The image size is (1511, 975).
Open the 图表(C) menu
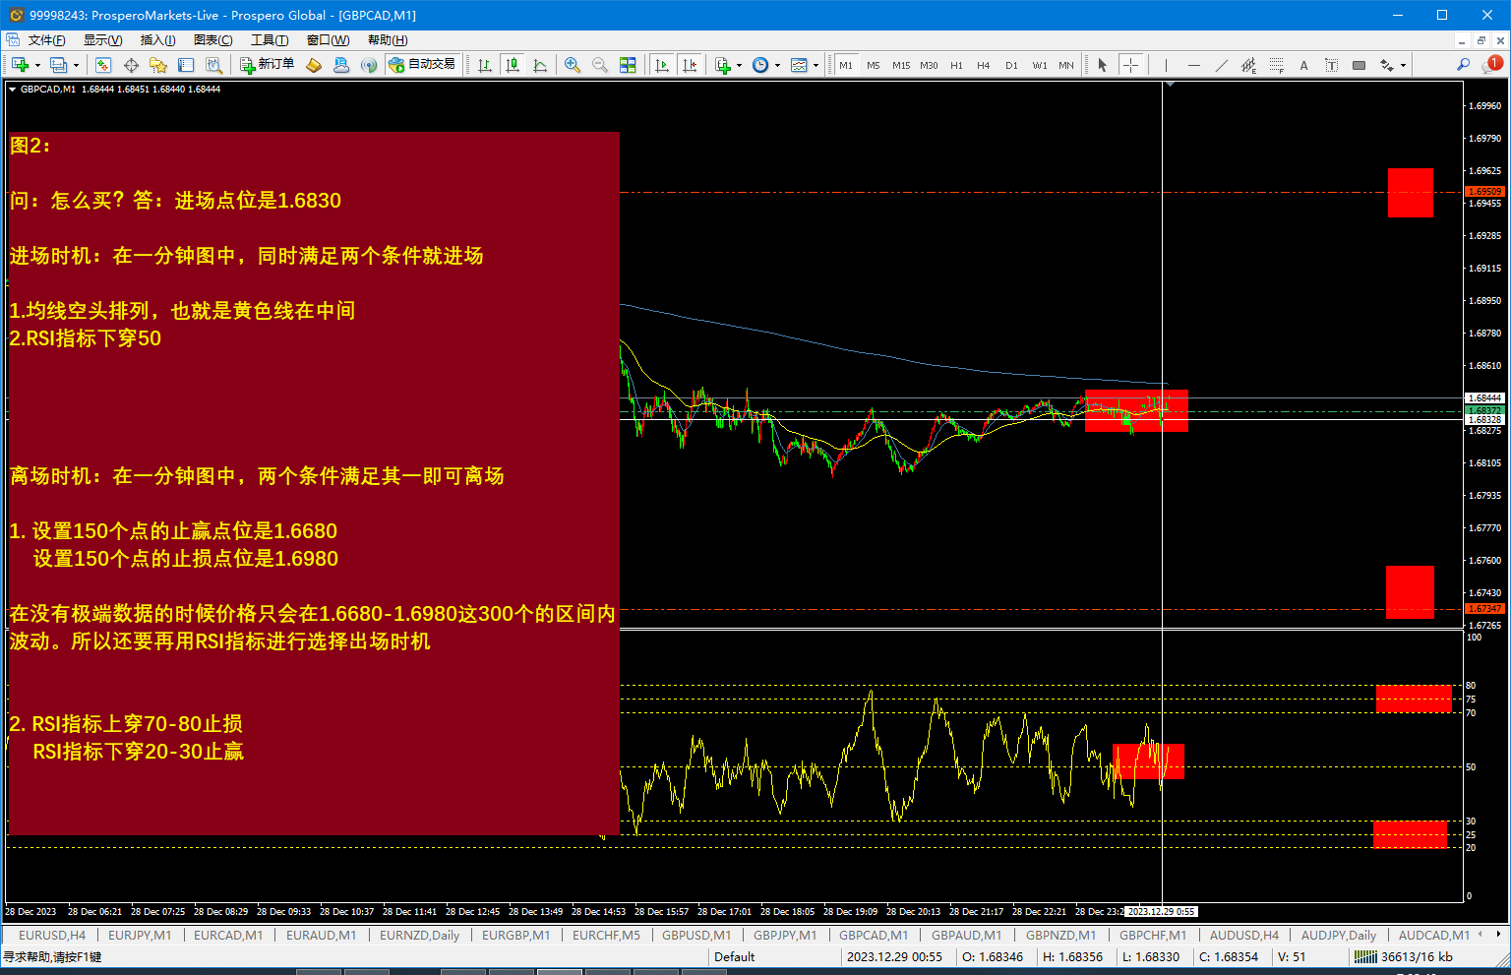pos(213,40)
